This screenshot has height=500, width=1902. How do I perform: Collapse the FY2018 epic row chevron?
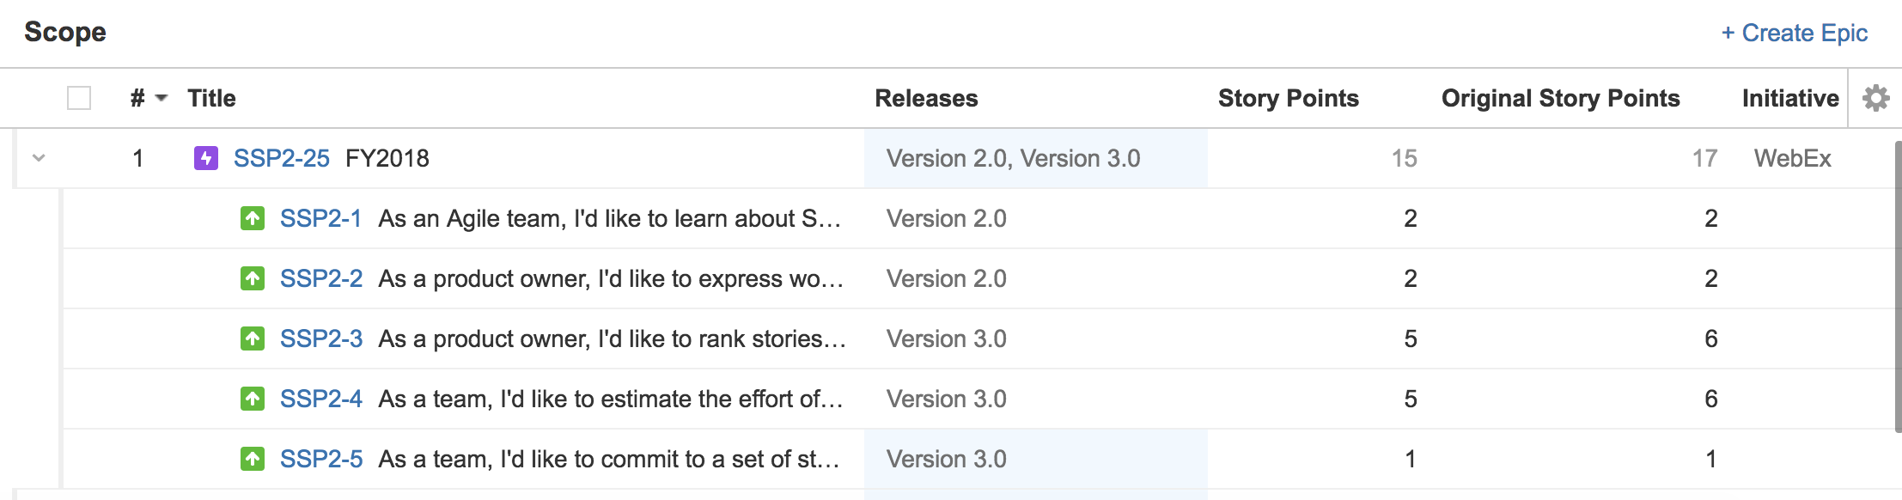[39, 158]
